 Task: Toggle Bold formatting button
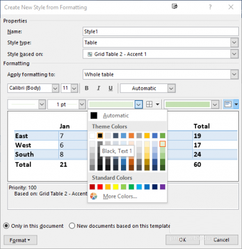coord(87,88)
